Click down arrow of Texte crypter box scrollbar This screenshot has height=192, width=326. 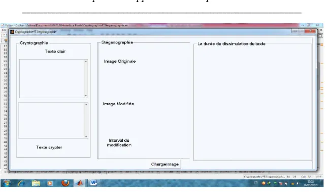pos(86,136)
